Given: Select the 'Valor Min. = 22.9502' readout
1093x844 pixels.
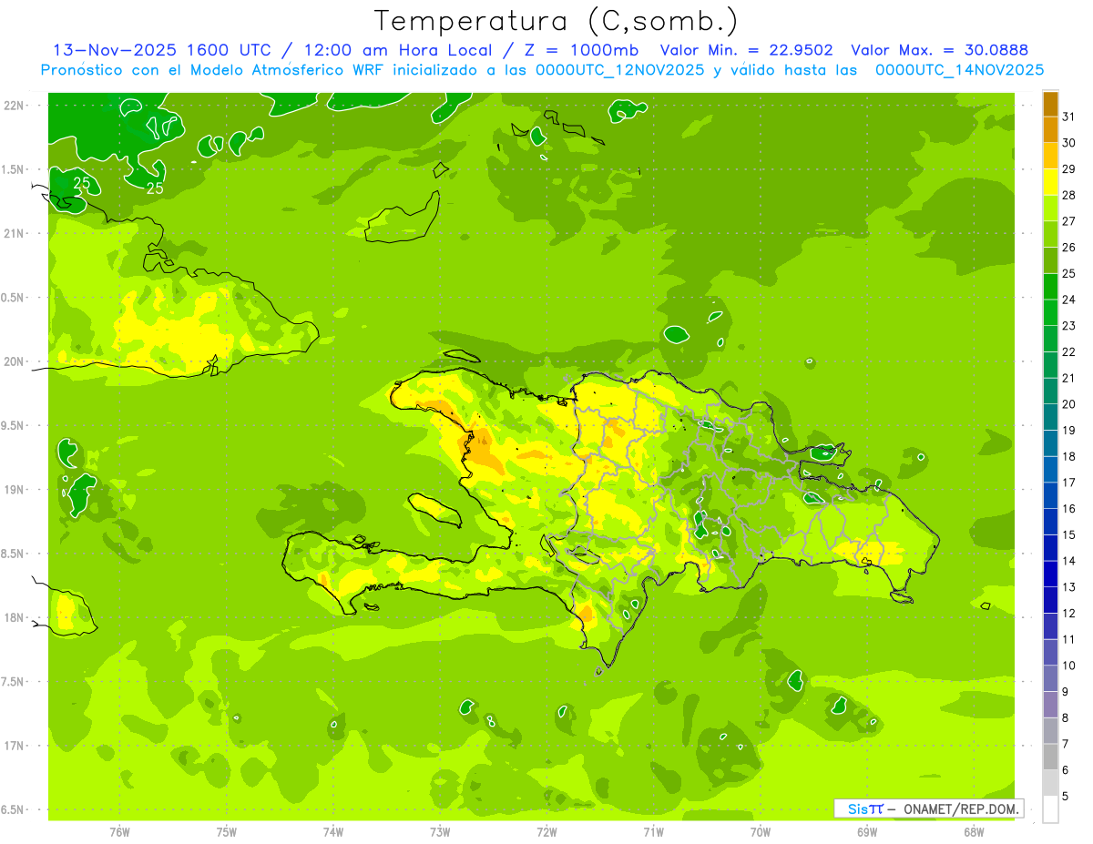Looking at the screenshot, I should pos(746,51).
